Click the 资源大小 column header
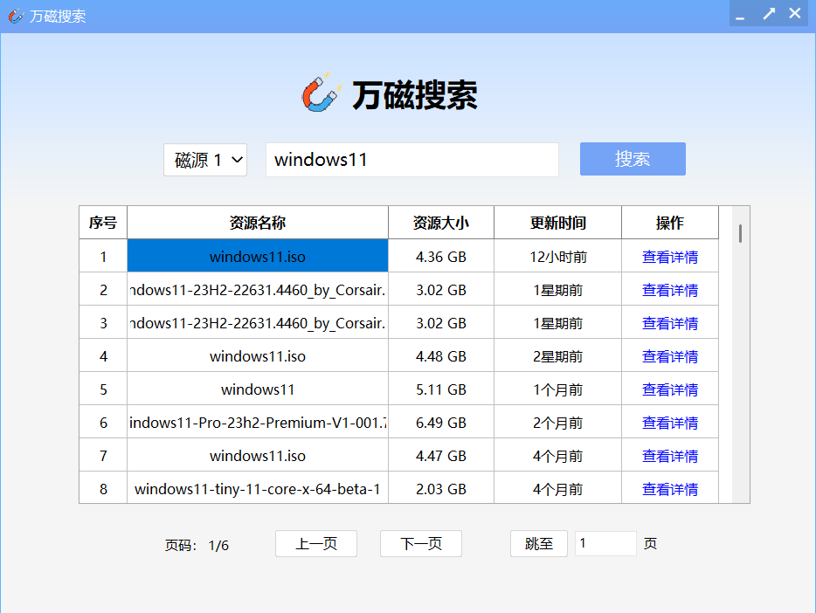 (x=441, y=223)
